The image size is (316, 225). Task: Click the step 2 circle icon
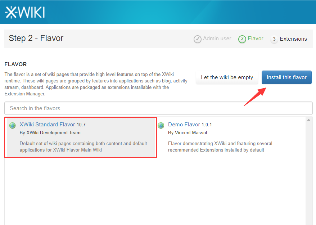(x=242, y=39)
